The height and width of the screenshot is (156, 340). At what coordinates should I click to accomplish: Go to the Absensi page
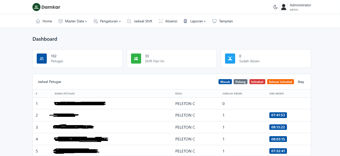171,21
